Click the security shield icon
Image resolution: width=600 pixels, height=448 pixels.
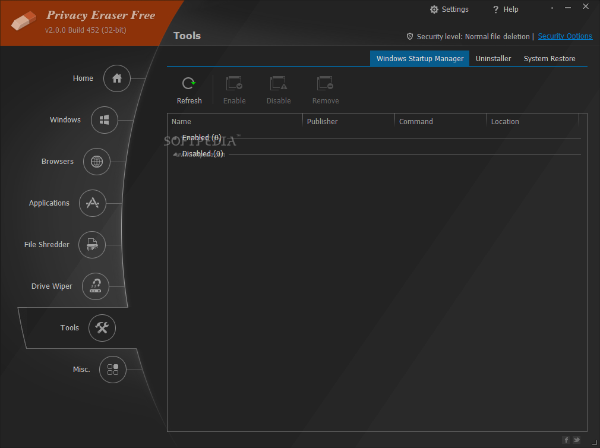pos(410,36)
